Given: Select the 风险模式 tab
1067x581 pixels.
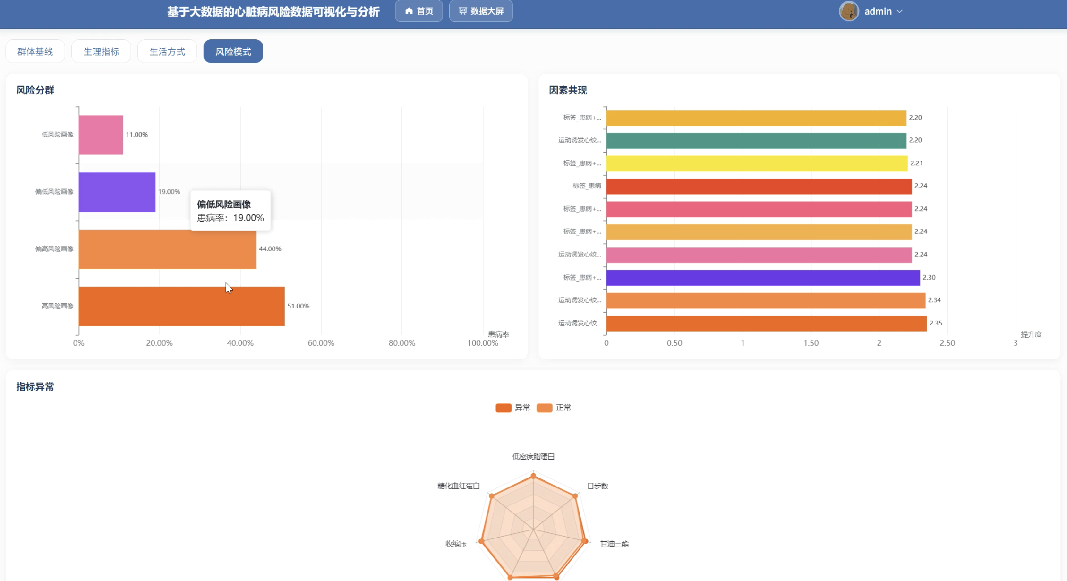Looking at the screenshot, I should 233,51.
